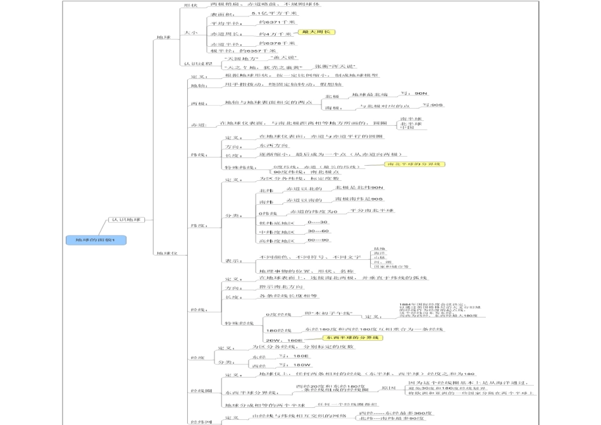Select the 南极 child node
601x425 pixels.
[334, 108]
